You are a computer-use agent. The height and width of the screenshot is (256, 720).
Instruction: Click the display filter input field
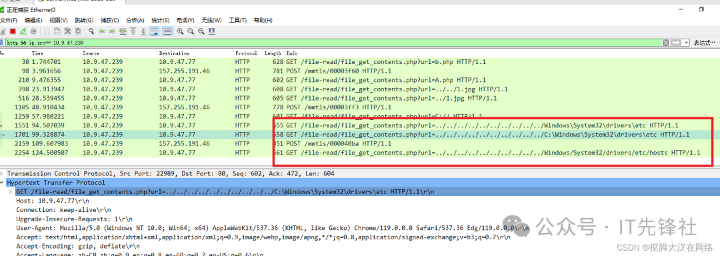pyautogui.click(x=333, y=43)
